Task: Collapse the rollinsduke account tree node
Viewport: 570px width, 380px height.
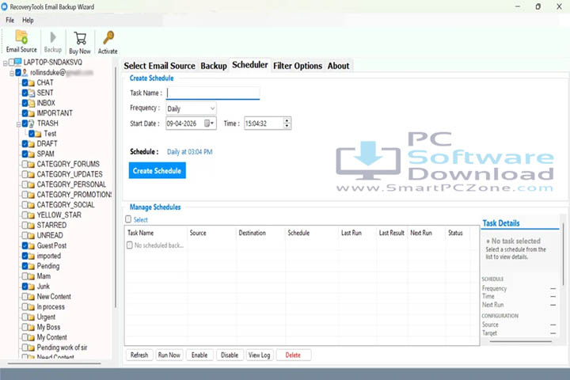Action: click(12, 74)
